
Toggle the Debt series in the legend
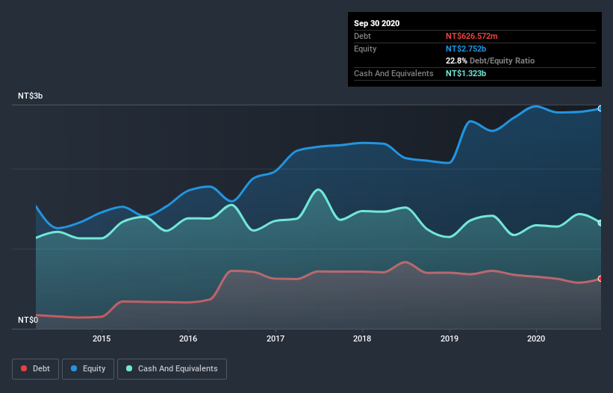(35, 369)
